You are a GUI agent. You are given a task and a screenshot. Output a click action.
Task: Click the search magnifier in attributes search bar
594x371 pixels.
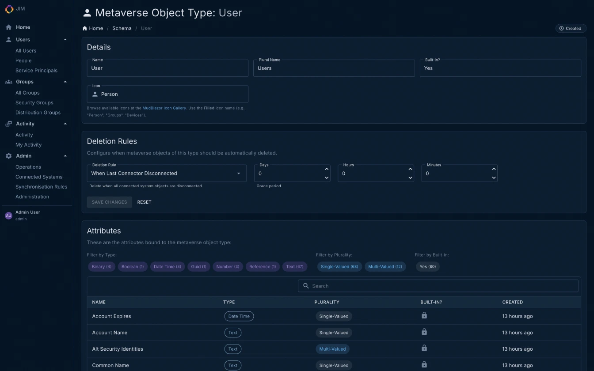[x=306, y=286]
